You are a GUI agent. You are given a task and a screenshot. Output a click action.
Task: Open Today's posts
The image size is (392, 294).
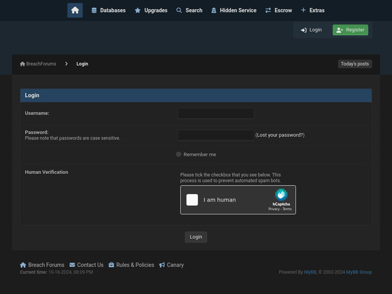click(x=355, y=64)
